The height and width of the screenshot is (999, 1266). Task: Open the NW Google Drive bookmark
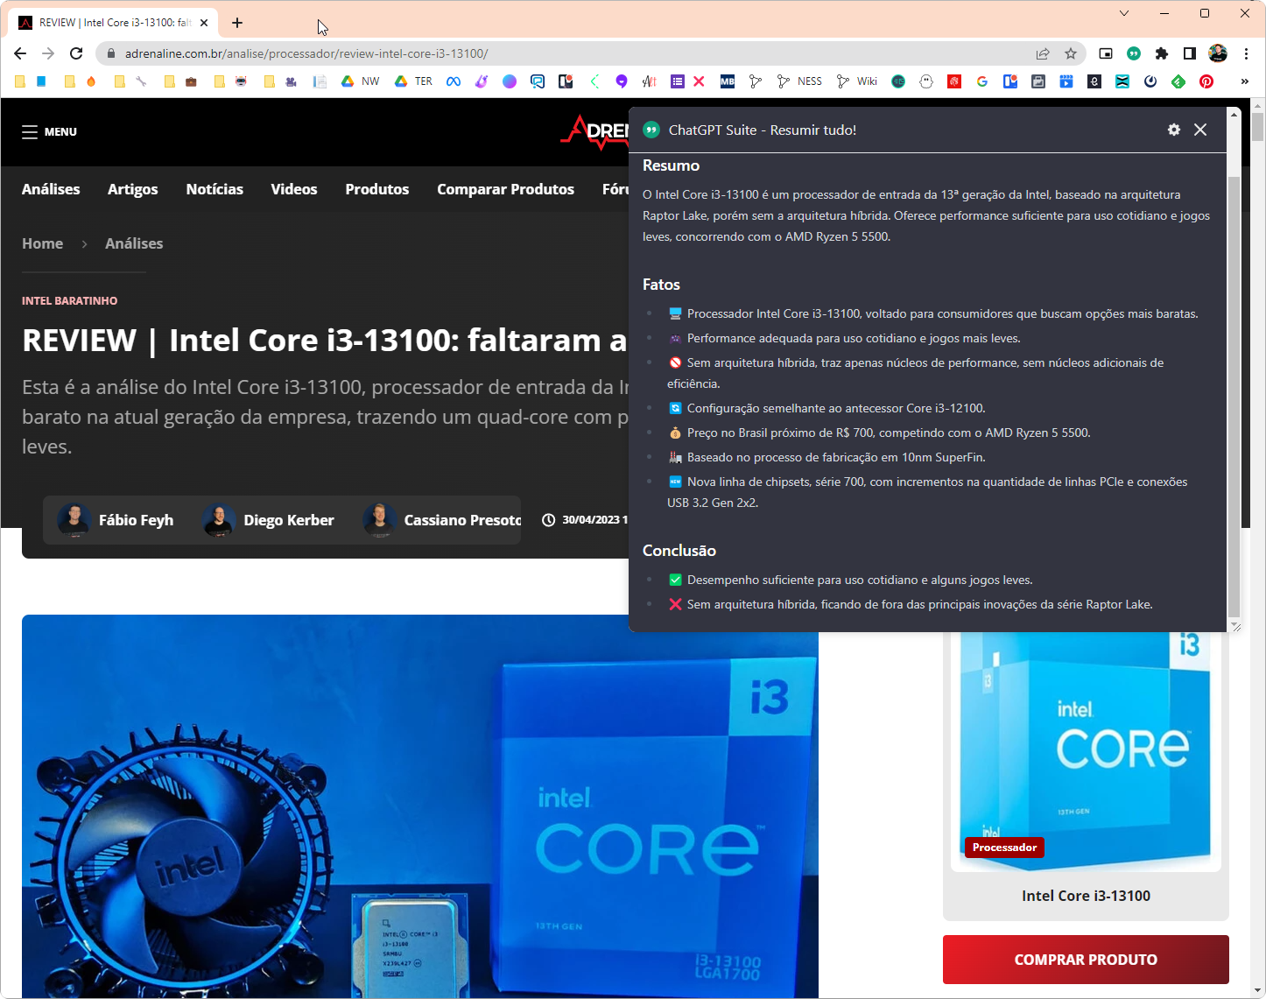click(x=360, y=81)
